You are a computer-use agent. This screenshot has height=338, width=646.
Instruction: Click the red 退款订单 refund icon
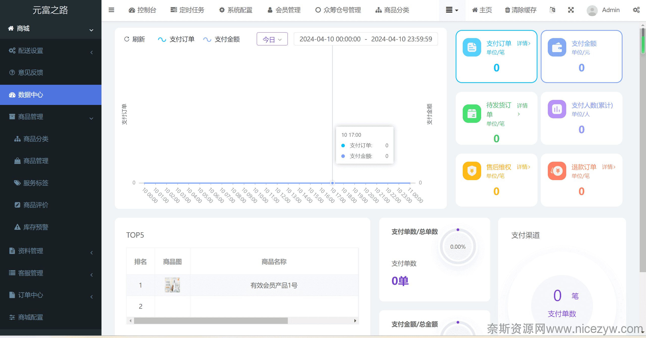tap(557, 171)
